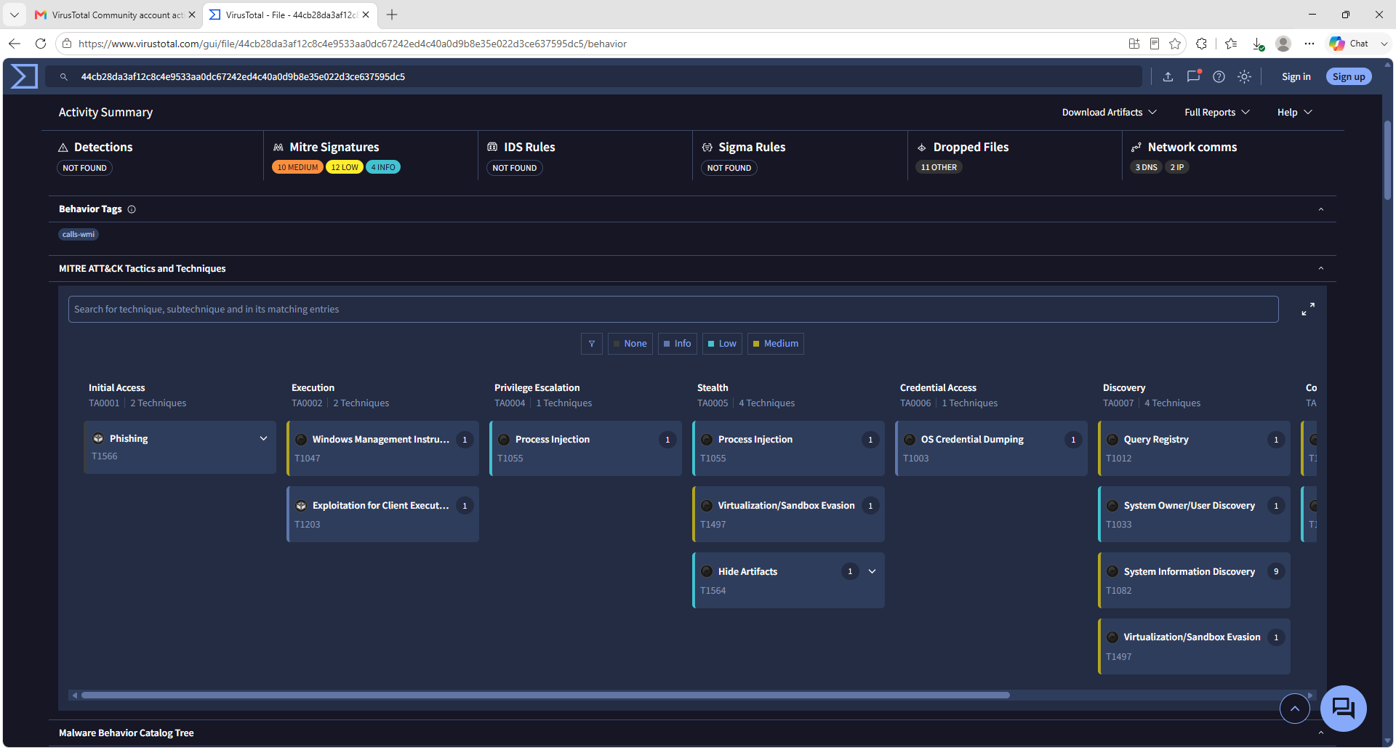Toggle the light/dark theme icon

click(x=1244, y=77)
